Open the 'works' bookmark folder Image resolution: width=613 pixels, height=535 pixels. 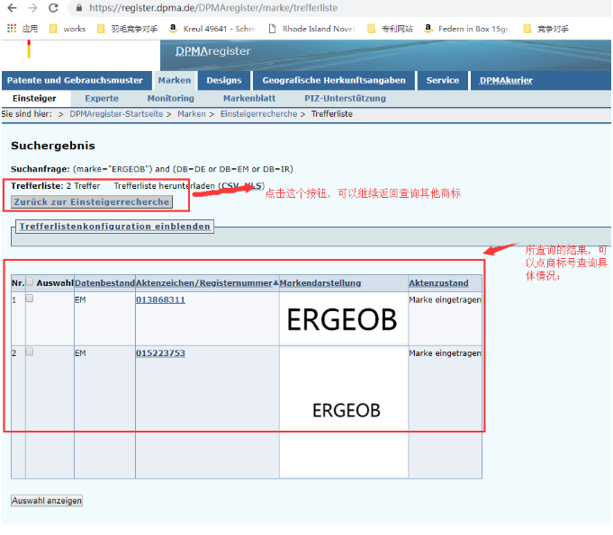tap(68, 29)
